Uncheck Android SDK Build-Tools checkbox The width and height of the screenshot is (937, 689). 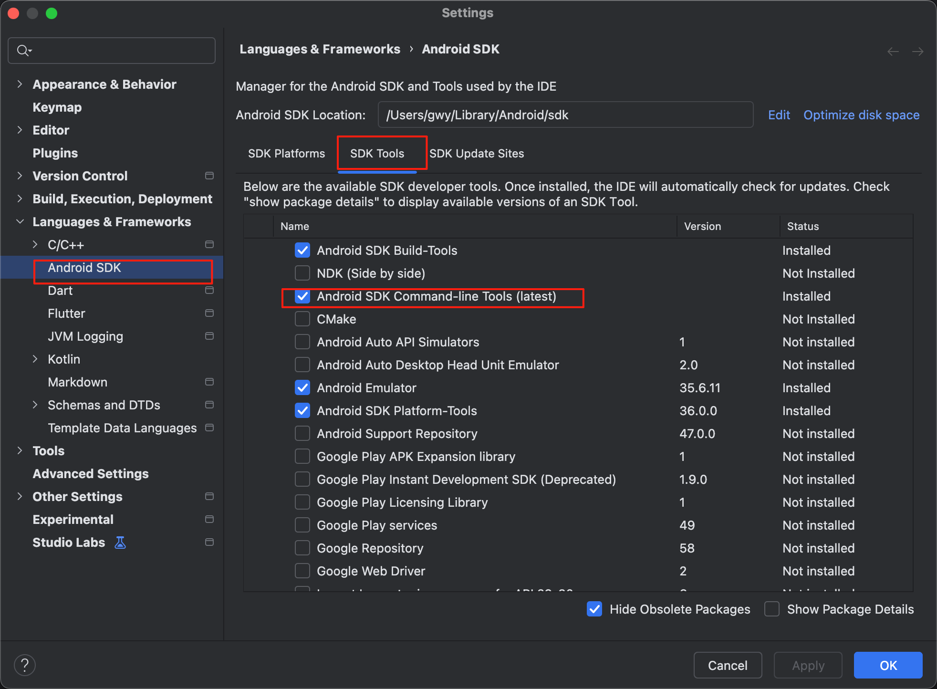(x=302, y=250)
